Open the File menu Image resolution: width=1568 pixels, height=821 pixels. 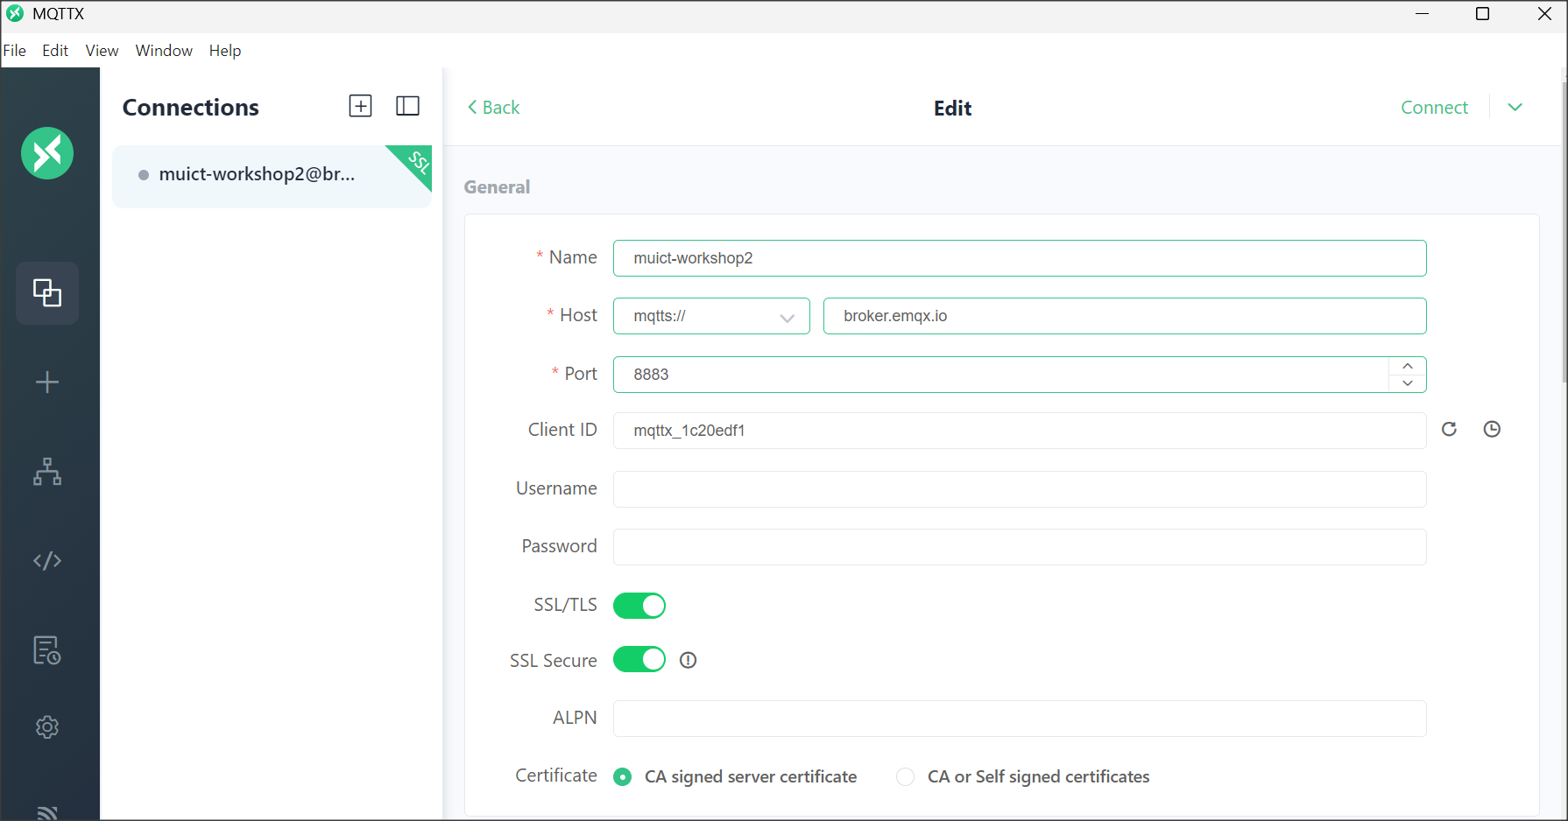click(x=15, y=51)
